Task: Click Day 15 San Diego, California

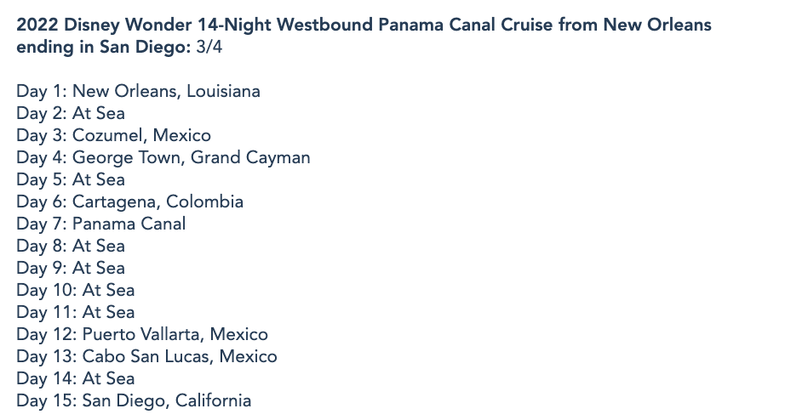Action: 134,400
